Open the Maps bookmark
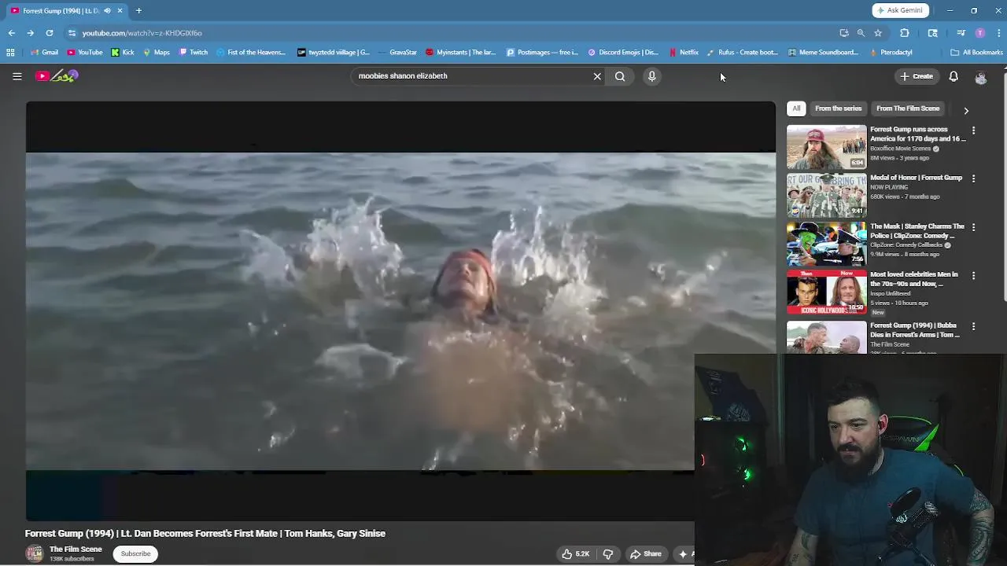This screenshot has height=566, width=1007. pyautogui.click(x=156, y=53)
